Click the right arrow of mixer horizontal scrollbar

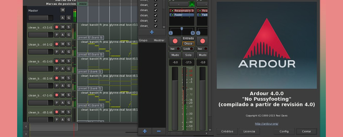click(x=206, y=133)
